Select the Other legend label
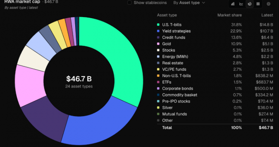Screen dimensions: 279x147 pos(167,121)
